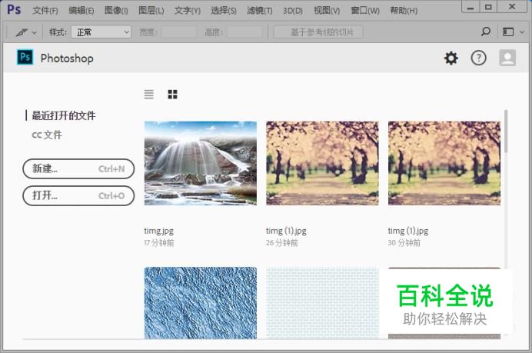
Task: Open the Help question mark icon
Action: coord(478,58)
